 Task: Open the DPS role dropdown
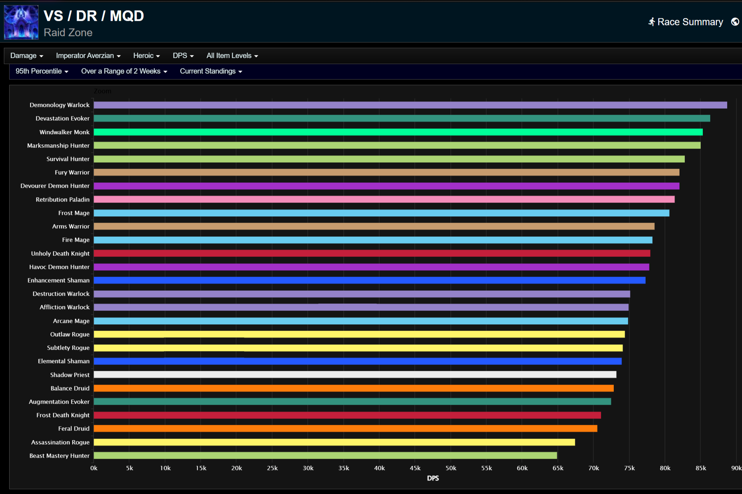tap(183, 56)
